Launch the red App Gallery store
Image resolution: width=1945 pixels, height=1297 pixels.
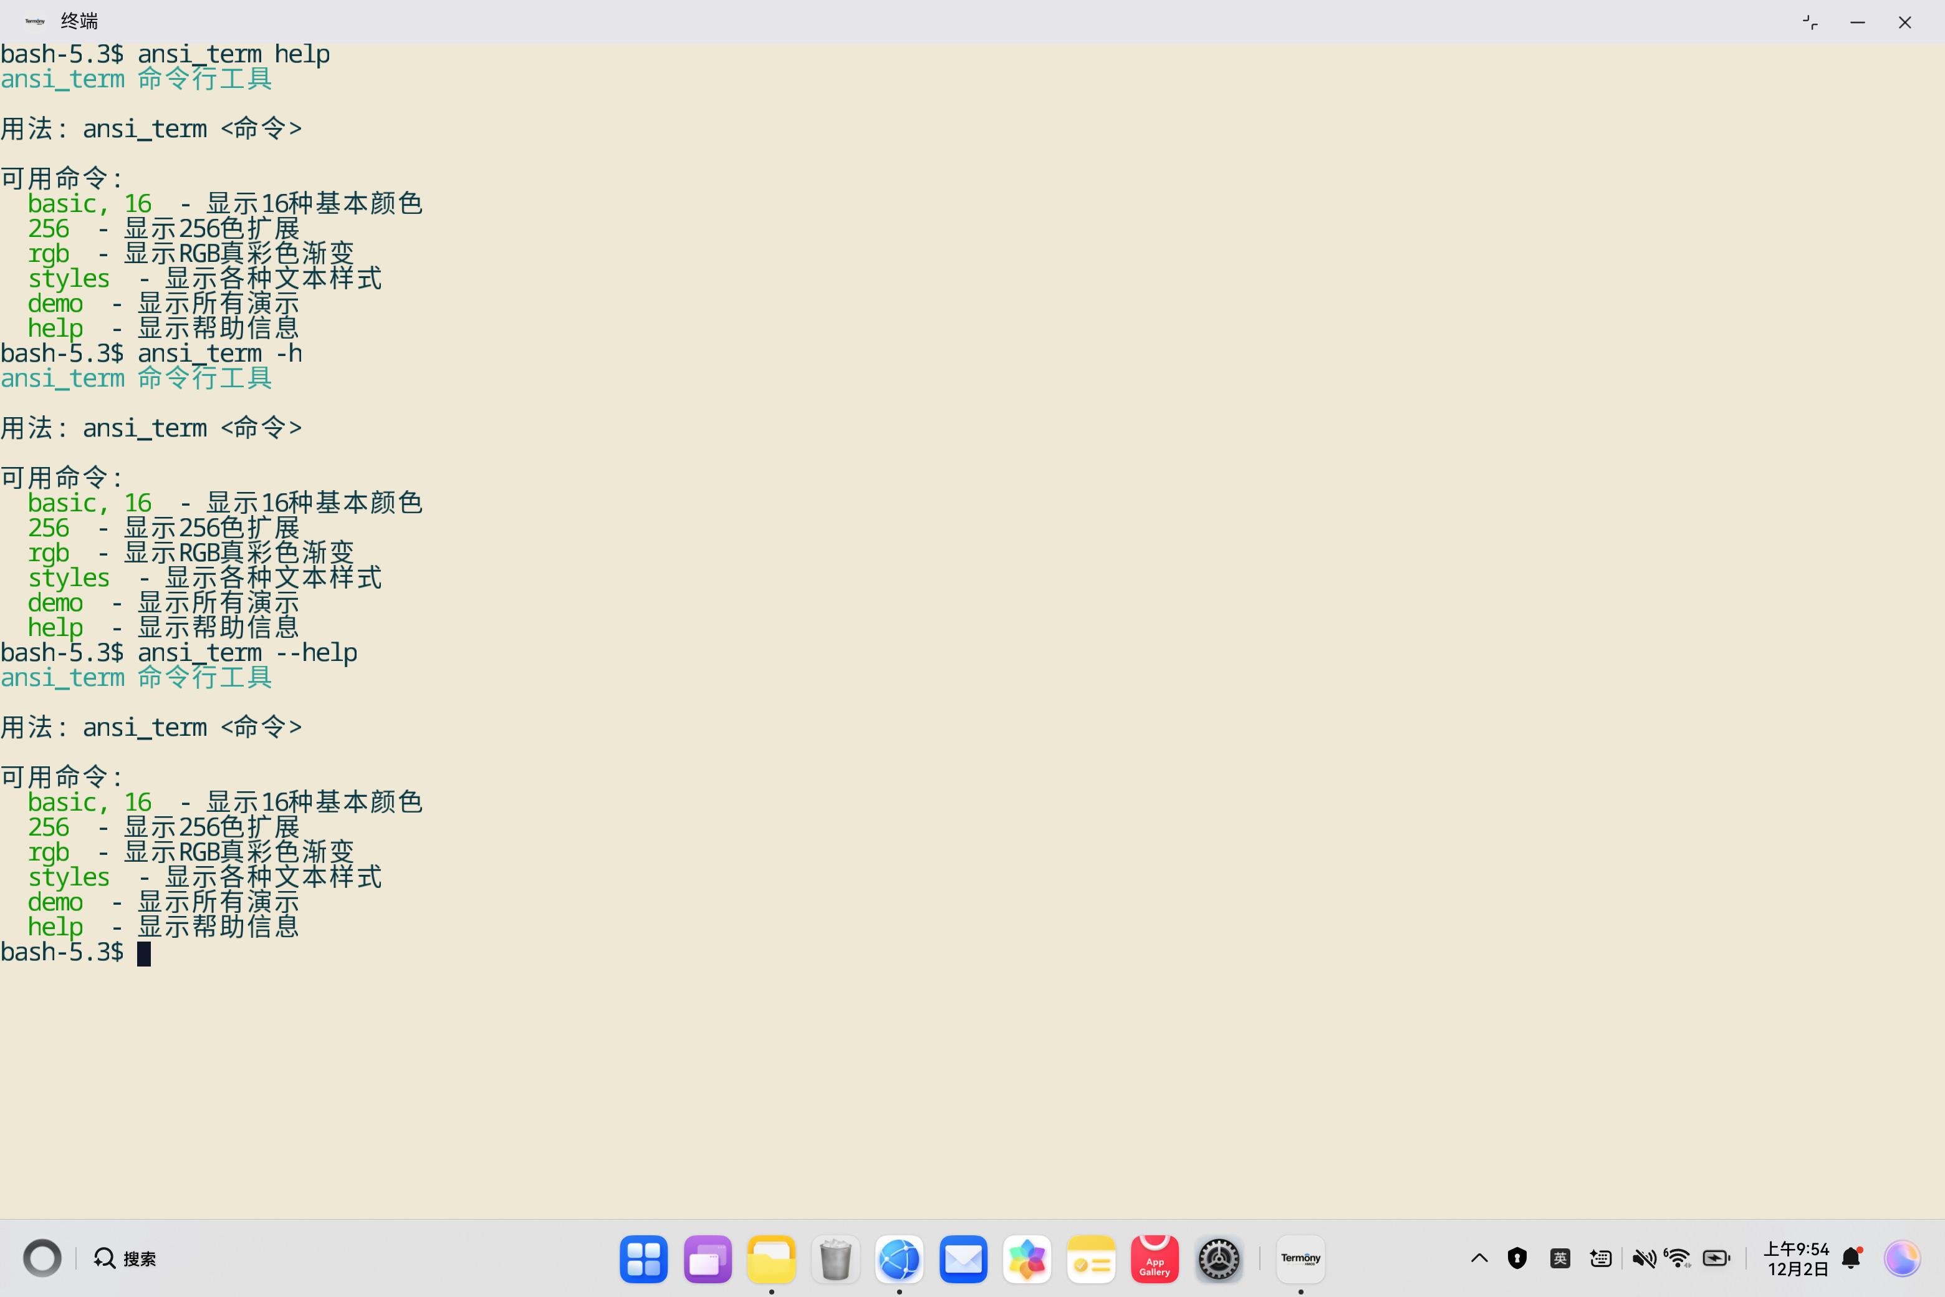tap(1155, 1259)
